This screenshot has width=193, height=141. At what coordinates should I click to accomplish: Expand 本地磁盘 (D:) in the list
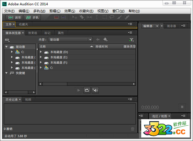[41, 52]
